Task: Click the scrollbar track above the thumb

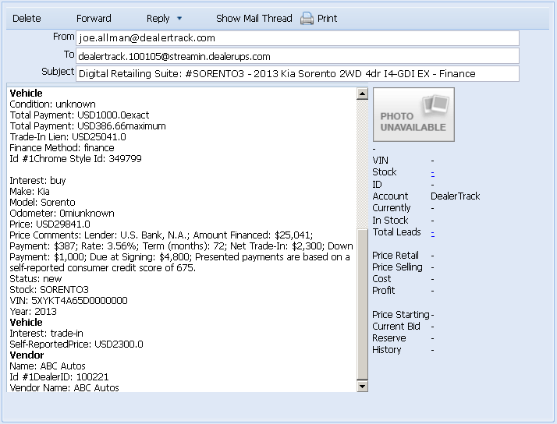Action: [x=362, y=164]
